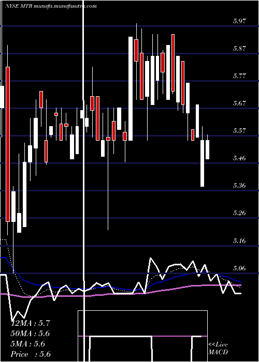The width and height of the screenshot is (259, 362).
Task: Click the NYSE MTR munafasutra.com chart title
Action: point(51,6)
